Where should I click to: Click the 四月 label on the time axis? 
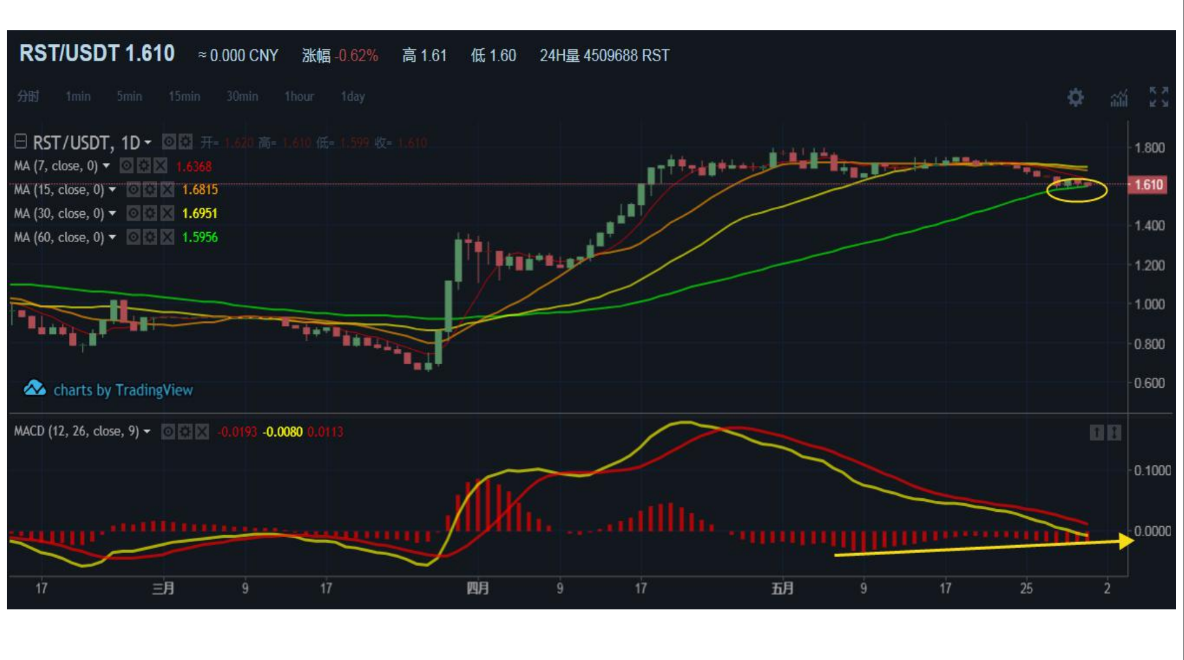[x=478, y=588]
